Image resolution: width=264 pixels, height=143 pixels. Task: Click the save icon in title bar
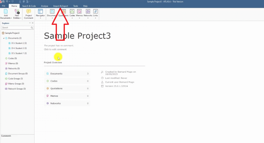[x=3, y=2]
